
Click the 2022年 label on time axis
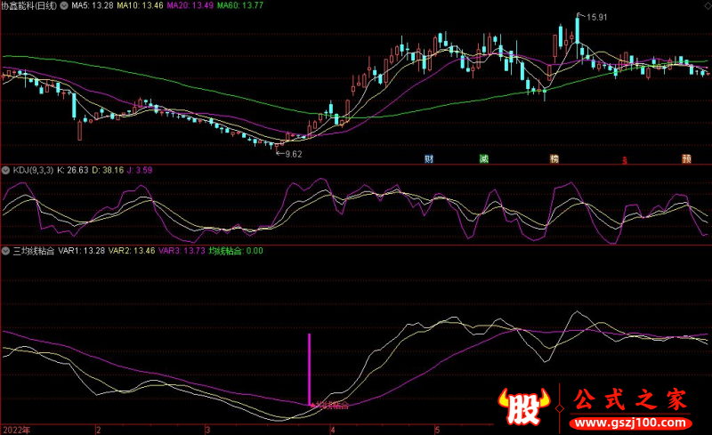pyautogui.click(x=16, y=429)
